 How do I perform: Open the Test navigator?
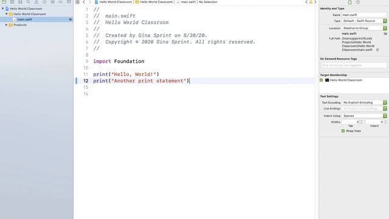pyautogui.click(x=44, y=2)
